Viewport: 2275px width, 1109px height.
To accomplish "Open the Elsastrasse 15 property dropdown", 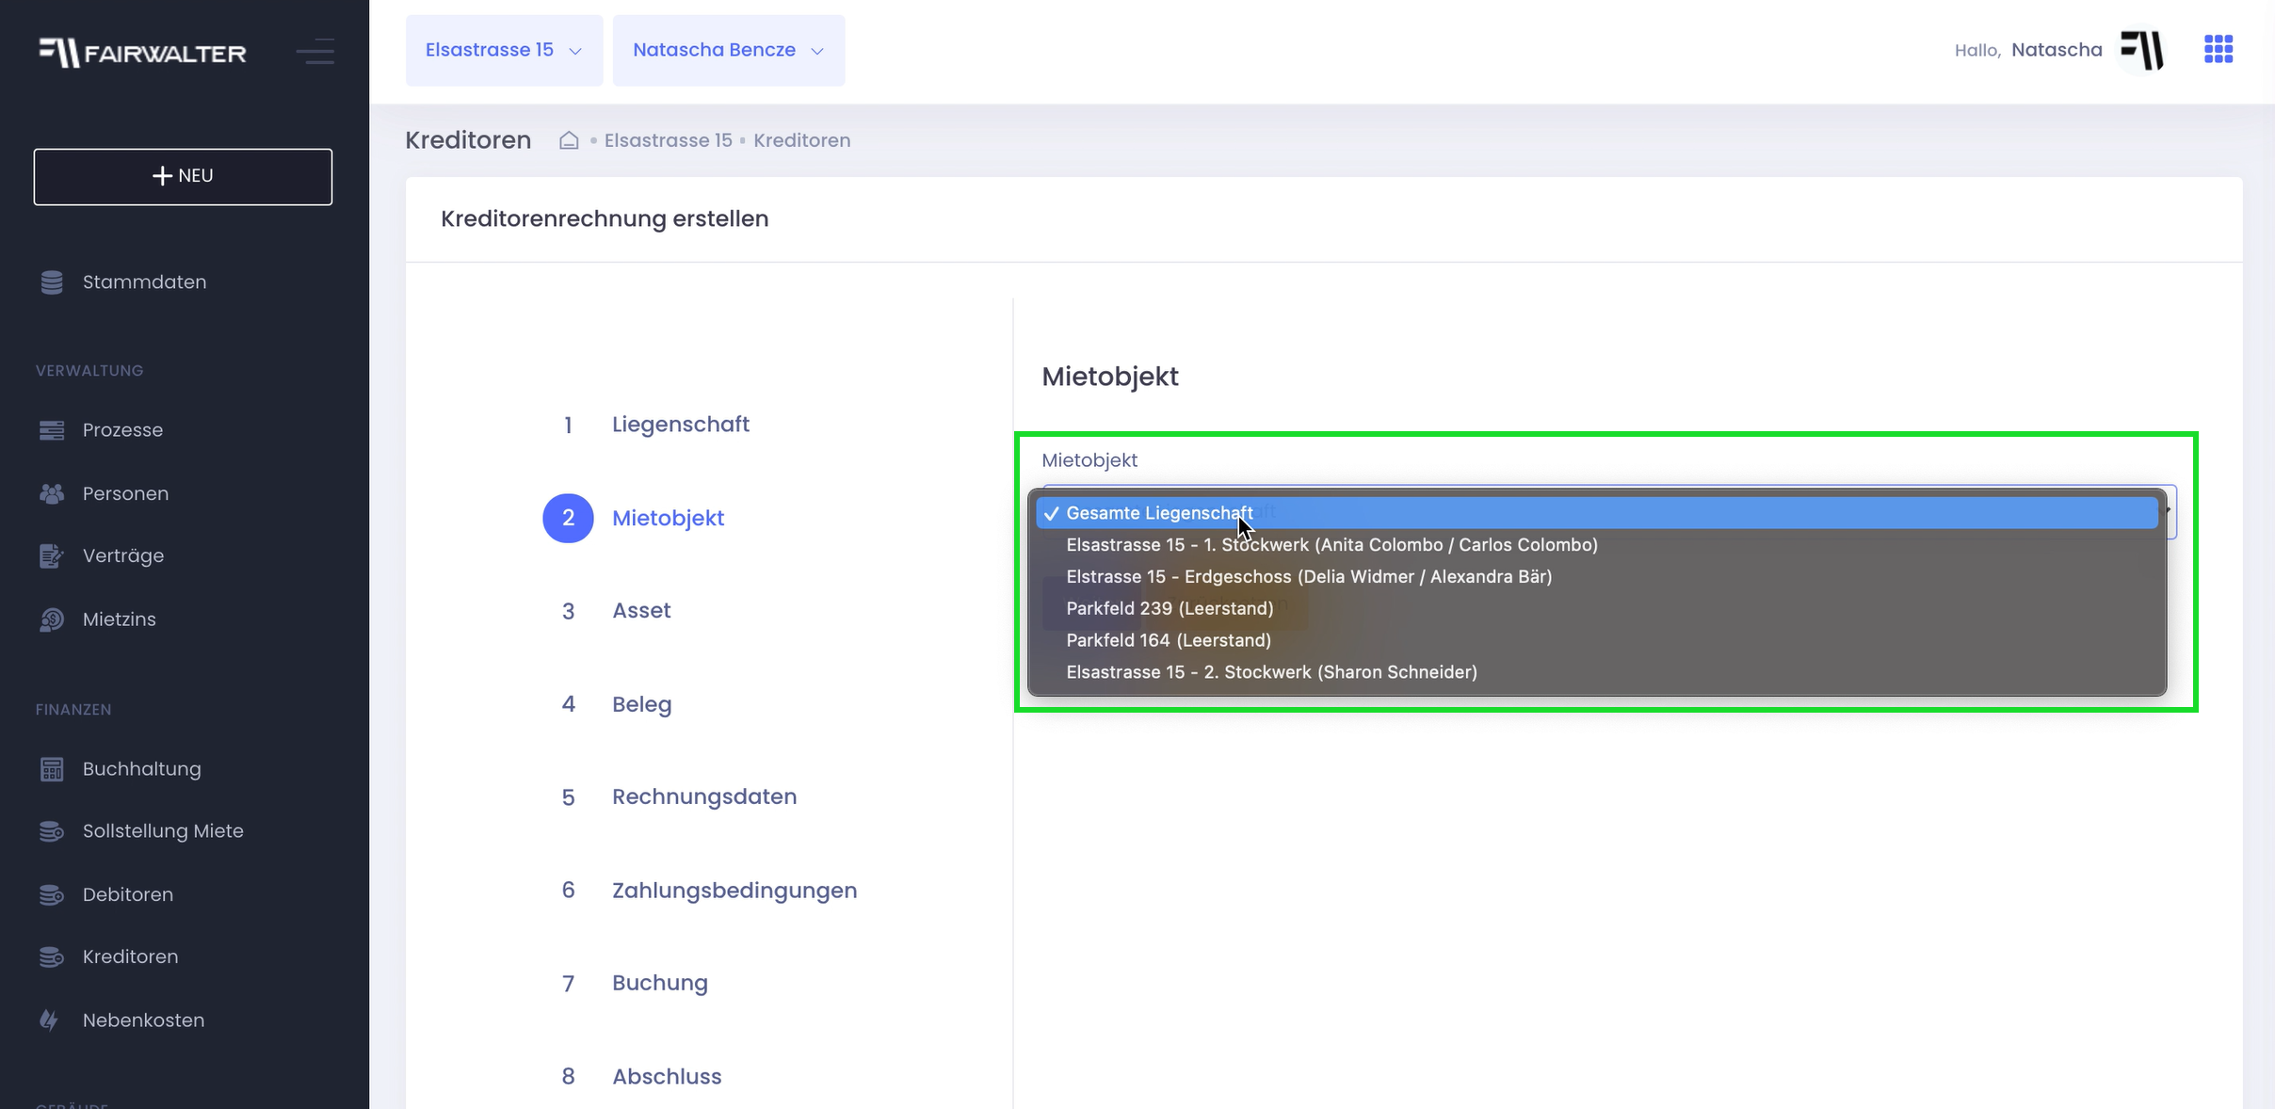I will pyautogui.click(x=504, y=51).
